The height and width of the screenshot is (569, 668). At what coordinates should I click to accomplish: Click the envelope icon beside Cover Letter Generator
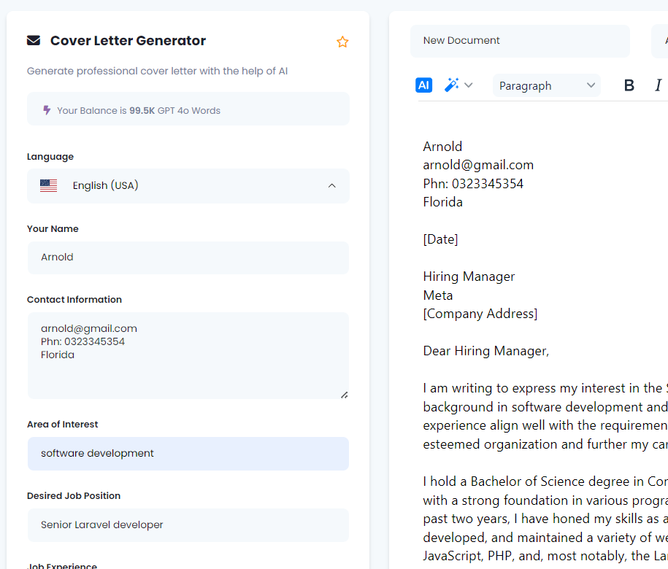click(x=34, y=41)
